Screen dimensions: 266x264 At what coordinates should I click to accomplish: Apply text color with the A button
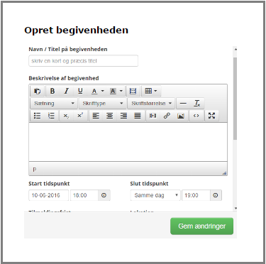[94, 91]
